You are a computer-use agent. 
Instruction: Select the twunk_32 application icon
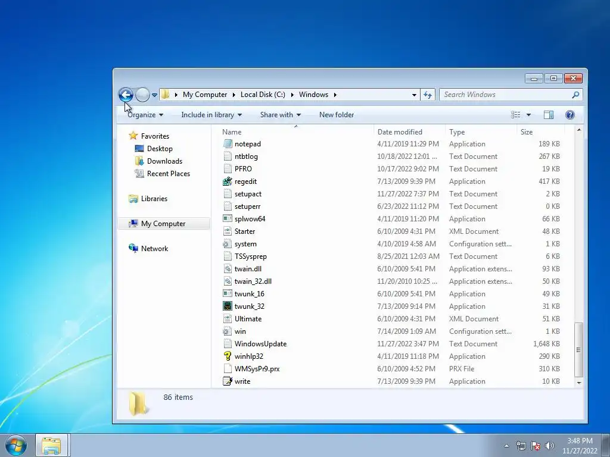[x=227, y=306]
